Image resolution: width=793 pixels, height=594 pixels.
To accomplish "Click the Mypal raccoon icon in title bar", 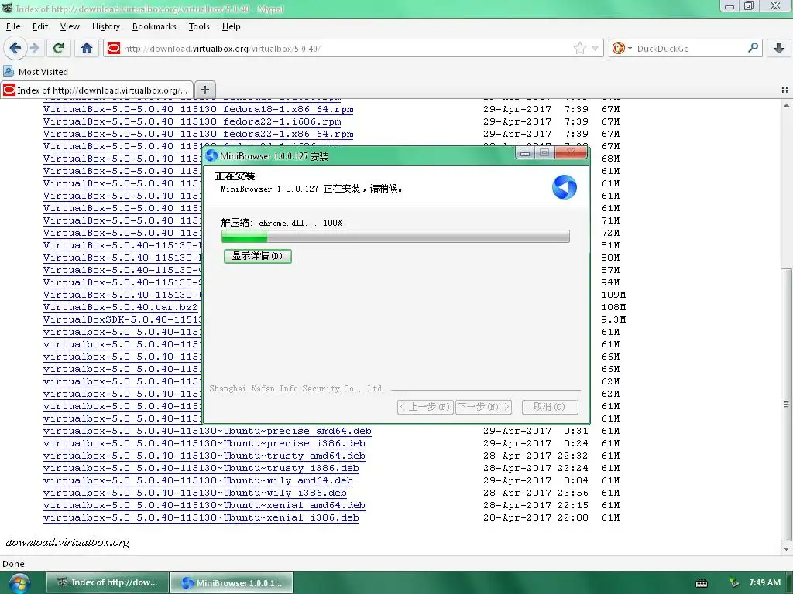I will coord(7,8).
